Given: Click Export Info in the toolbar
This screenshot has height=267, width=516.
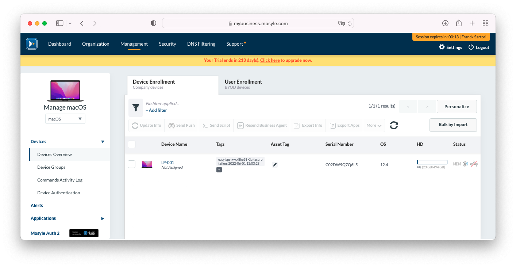Looking at the screenshot, I should pyautogui.click(x=308, y=125).
